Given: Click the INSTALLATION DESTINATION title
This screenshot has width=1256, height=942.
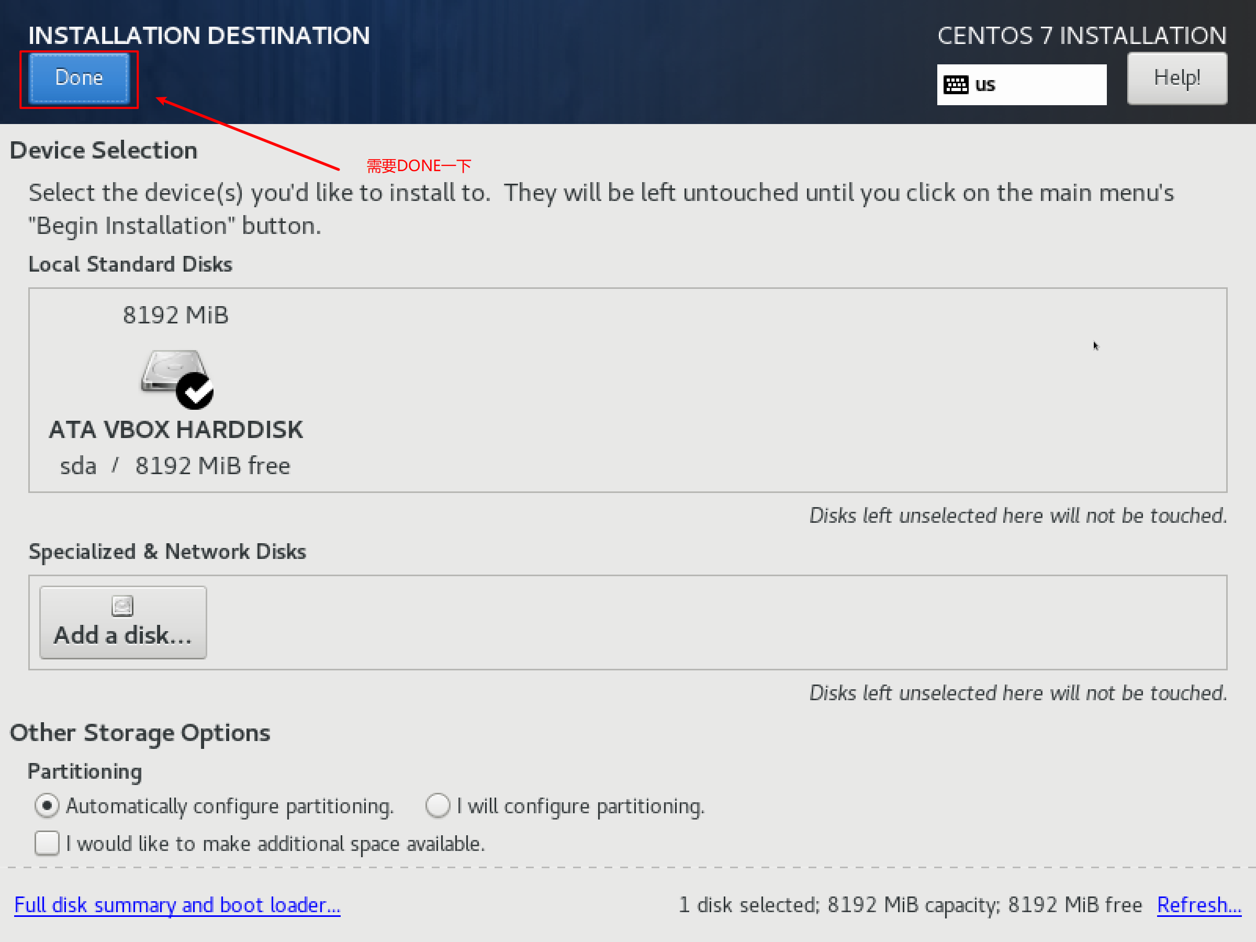Looking at the screenshot, I should tap(199, 36).
